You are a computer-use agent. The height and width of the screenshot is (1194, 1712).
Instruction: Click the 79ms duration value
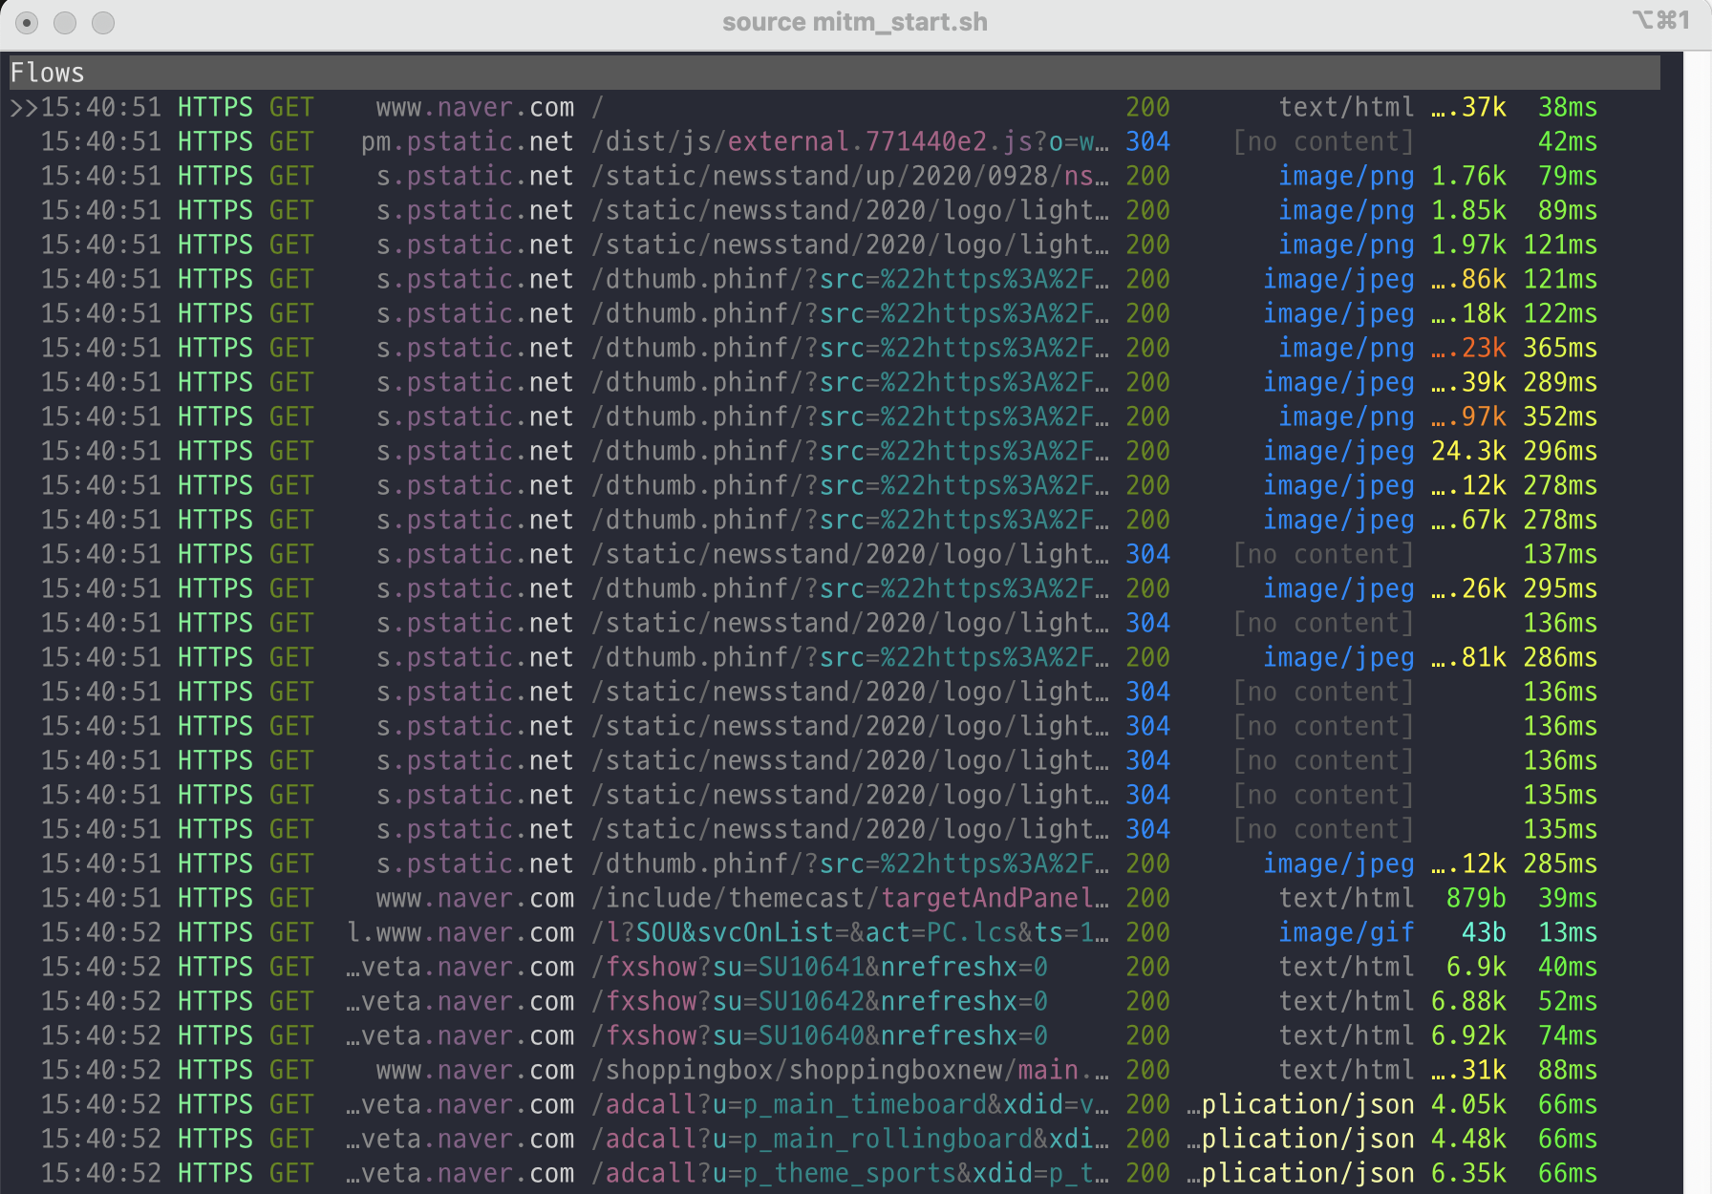point(1568,176)
